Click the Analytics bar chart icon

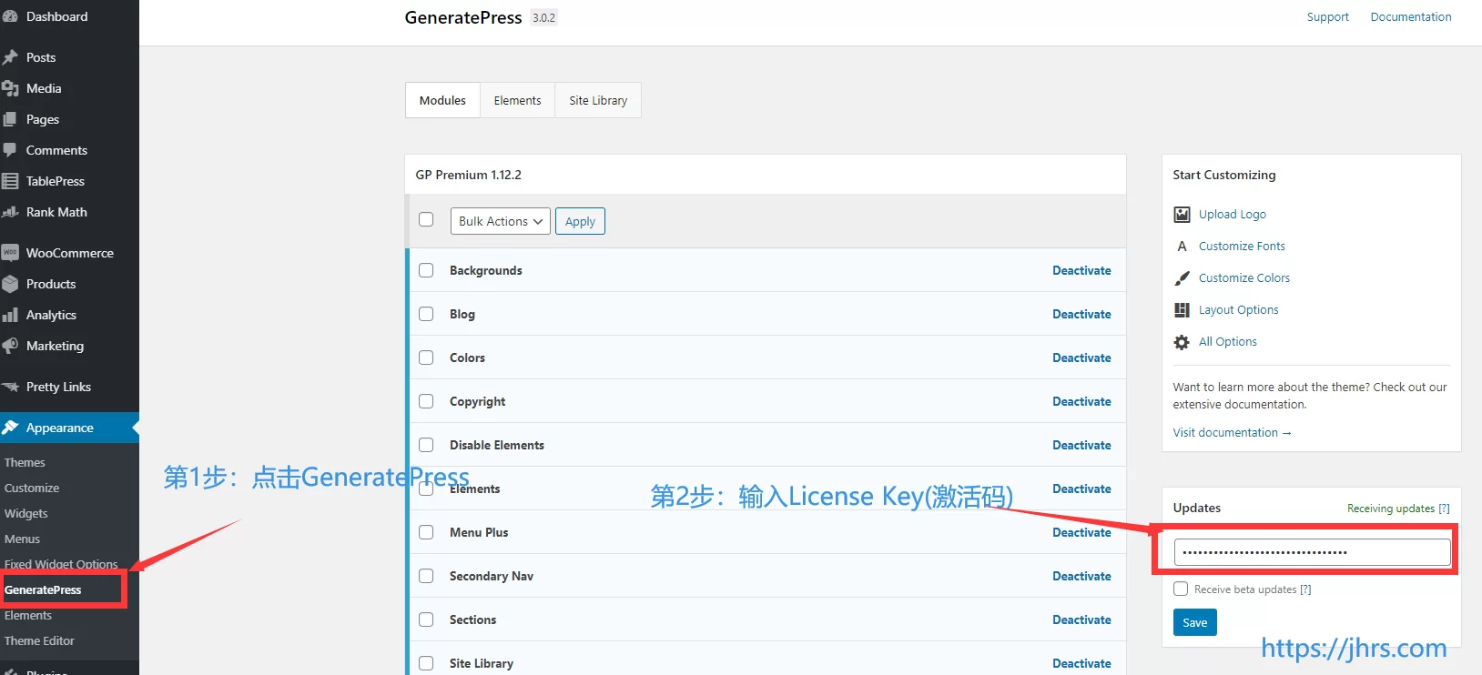[x=11, y=315]
